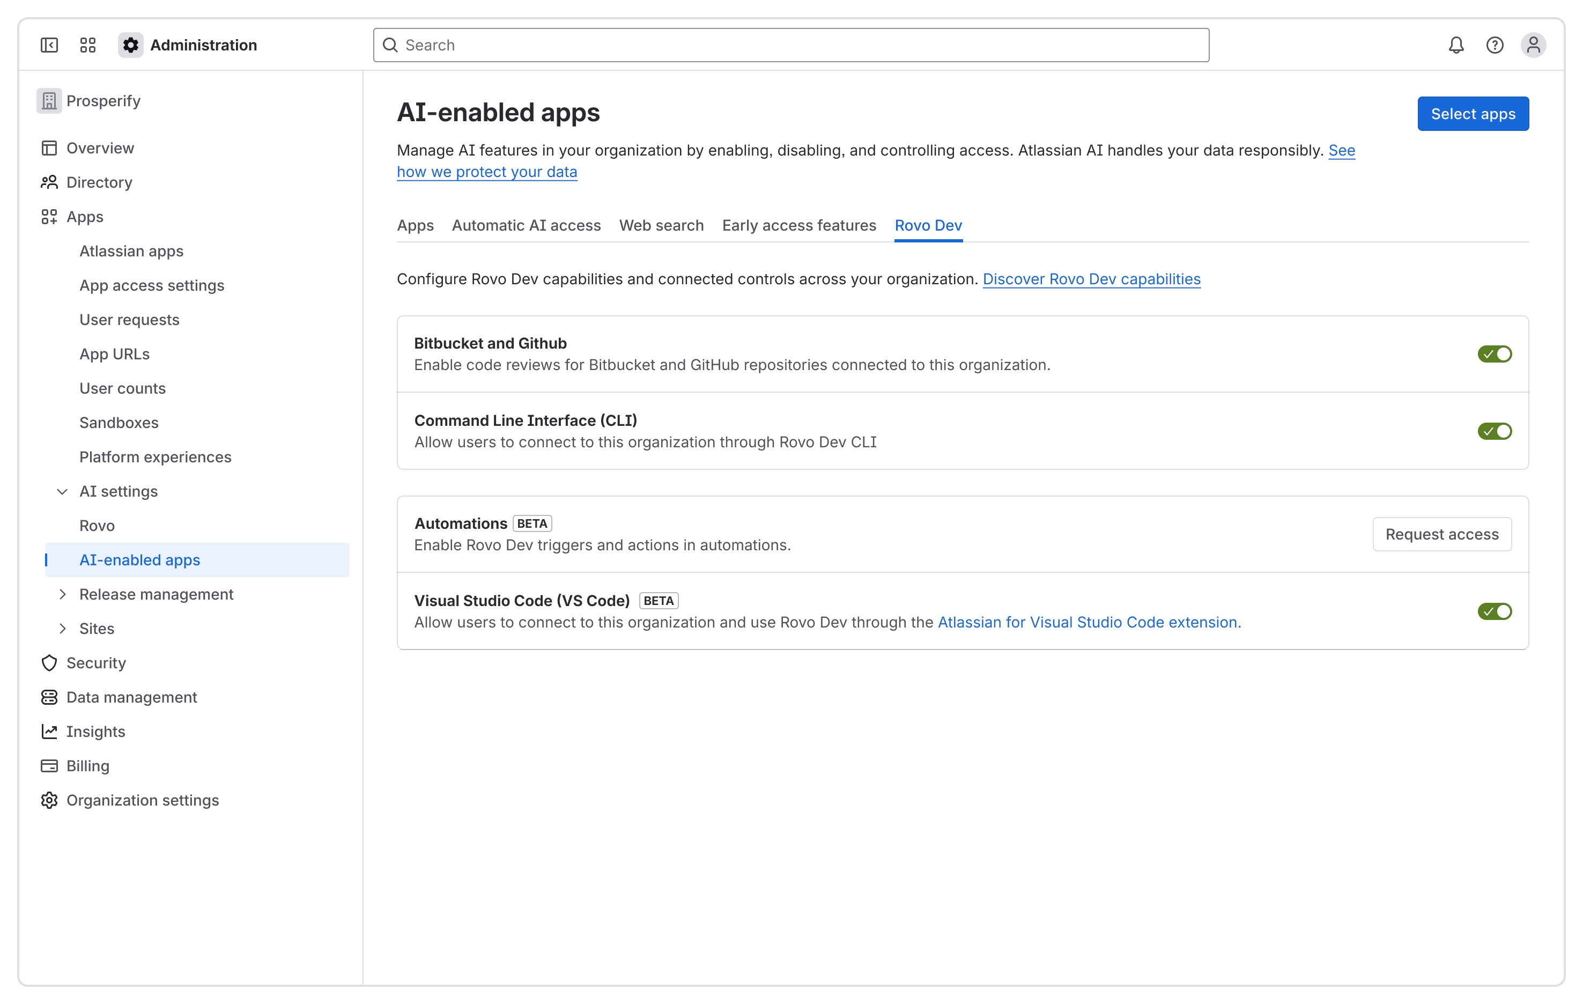Viewport: 1583px width, 1004px height.
Task: Expand the Sites section chevron
Action: click(62, 628)
